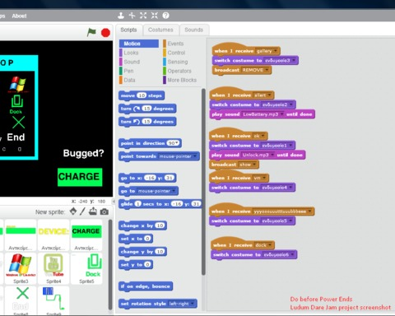This screenshot has height=316, width=395.
Task: Choose new sprite from library icon
Action: click(x=73, y=211)
